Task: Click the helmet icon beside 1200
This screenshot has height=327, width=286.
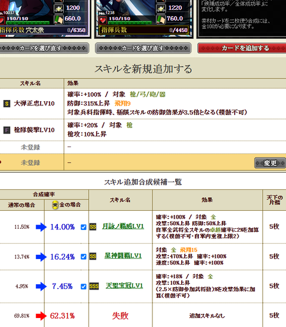Action: (x=58, y=8)
